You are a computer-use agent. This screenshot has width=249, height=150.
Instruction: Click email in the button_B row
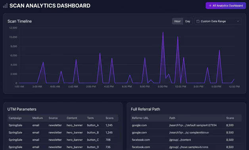(x=36, y=133)
